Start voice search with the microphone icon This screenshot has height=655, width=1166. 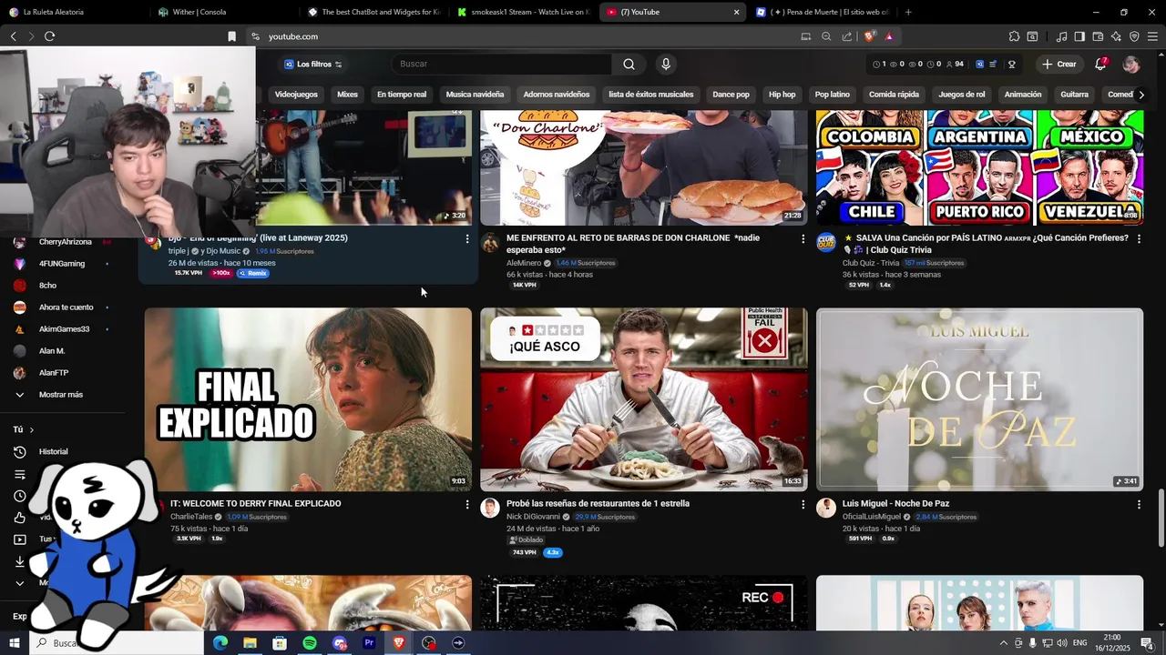666,64
